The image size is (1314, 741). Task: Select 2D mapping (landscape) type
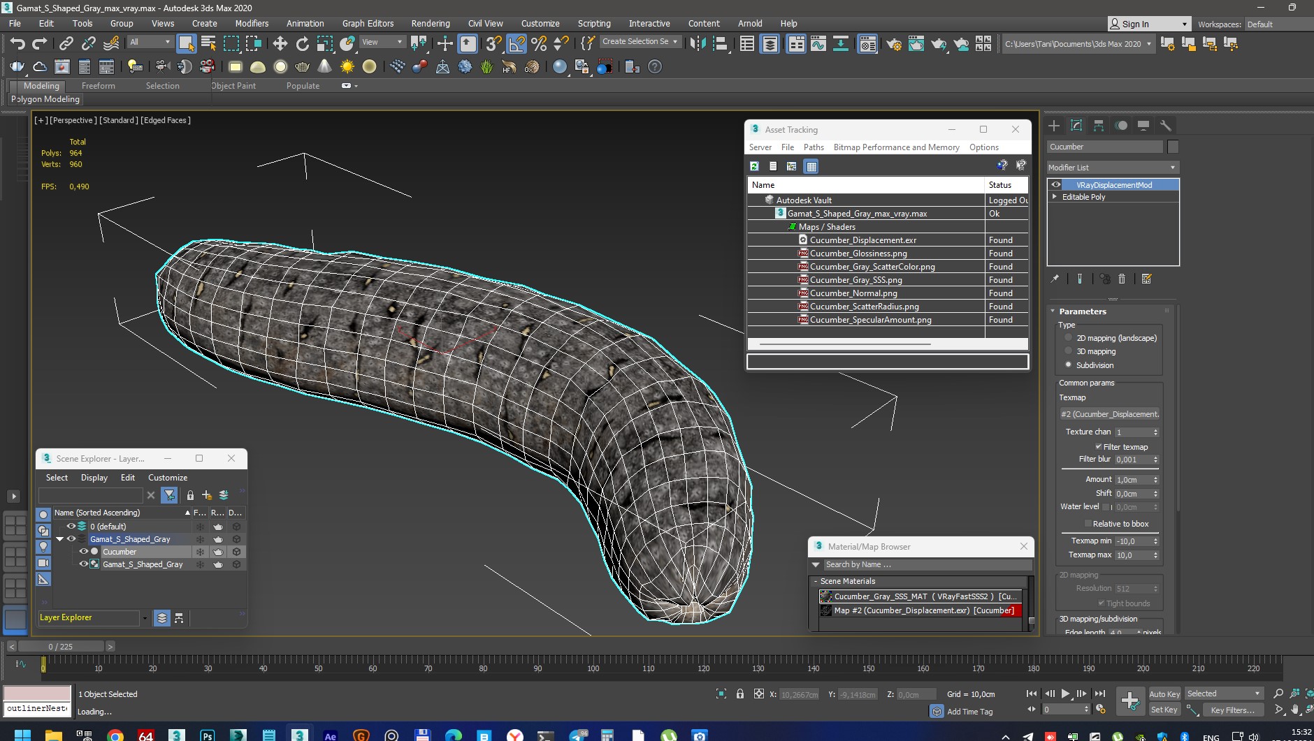pyautogui.click(x=1068, y=338)
